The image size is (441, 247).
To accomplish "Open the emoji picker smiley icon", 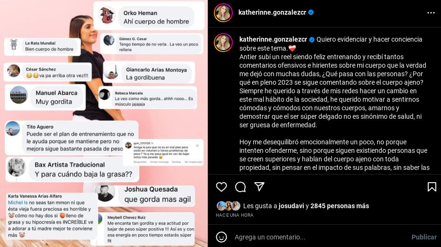I will coord(221,237).
